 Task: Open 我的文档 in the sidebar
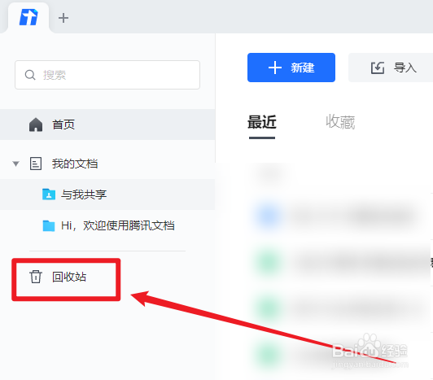75,164
